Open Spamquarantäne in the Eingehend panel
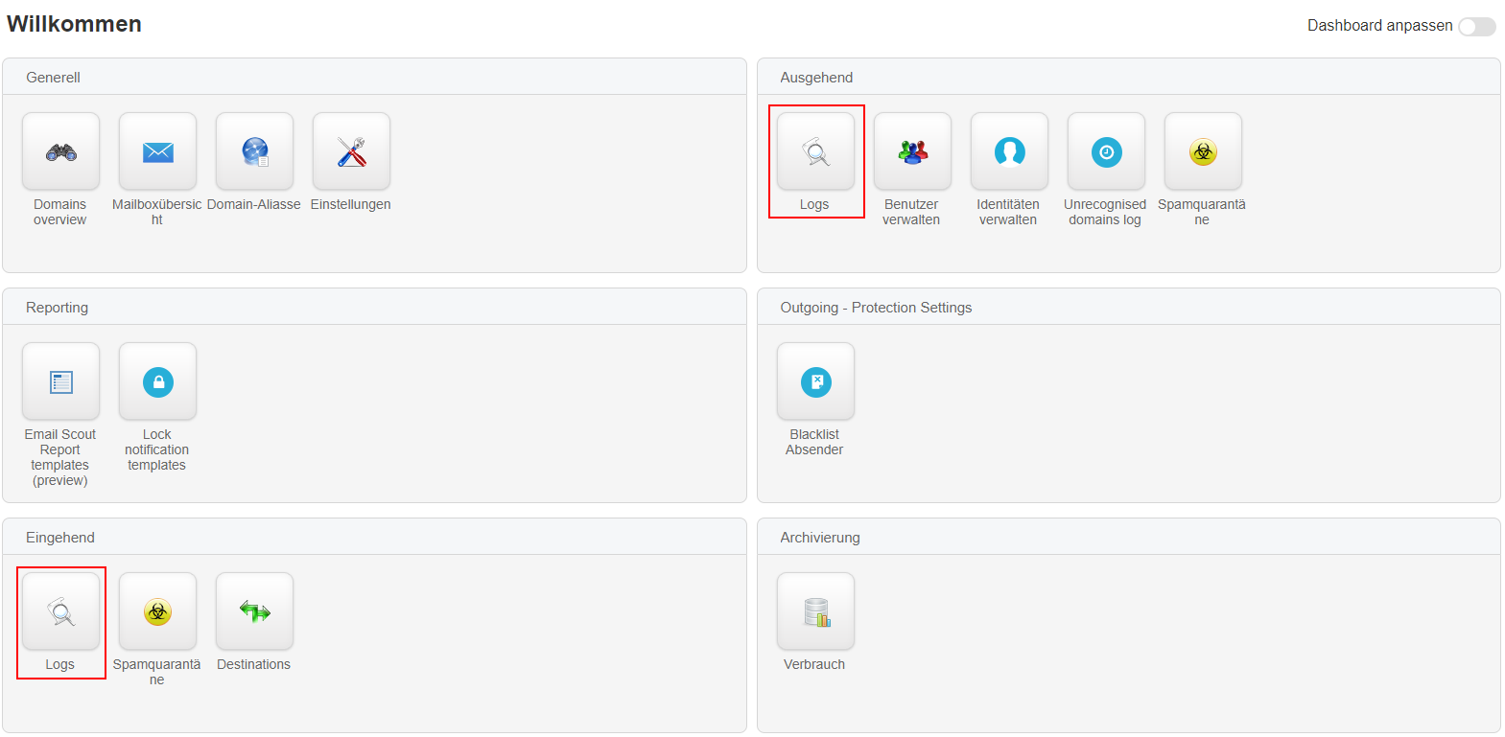Screen dimensions: 1505x737 click(157, 611)
